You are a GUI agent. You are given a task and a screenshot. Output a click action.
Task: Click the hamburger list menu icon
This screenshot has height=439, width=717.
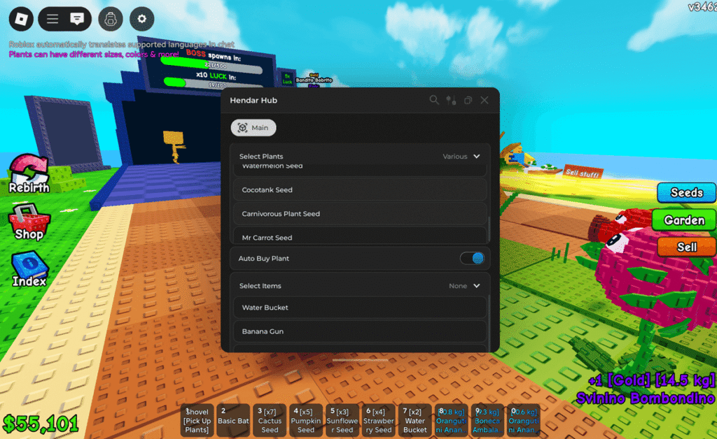point(53,19)
